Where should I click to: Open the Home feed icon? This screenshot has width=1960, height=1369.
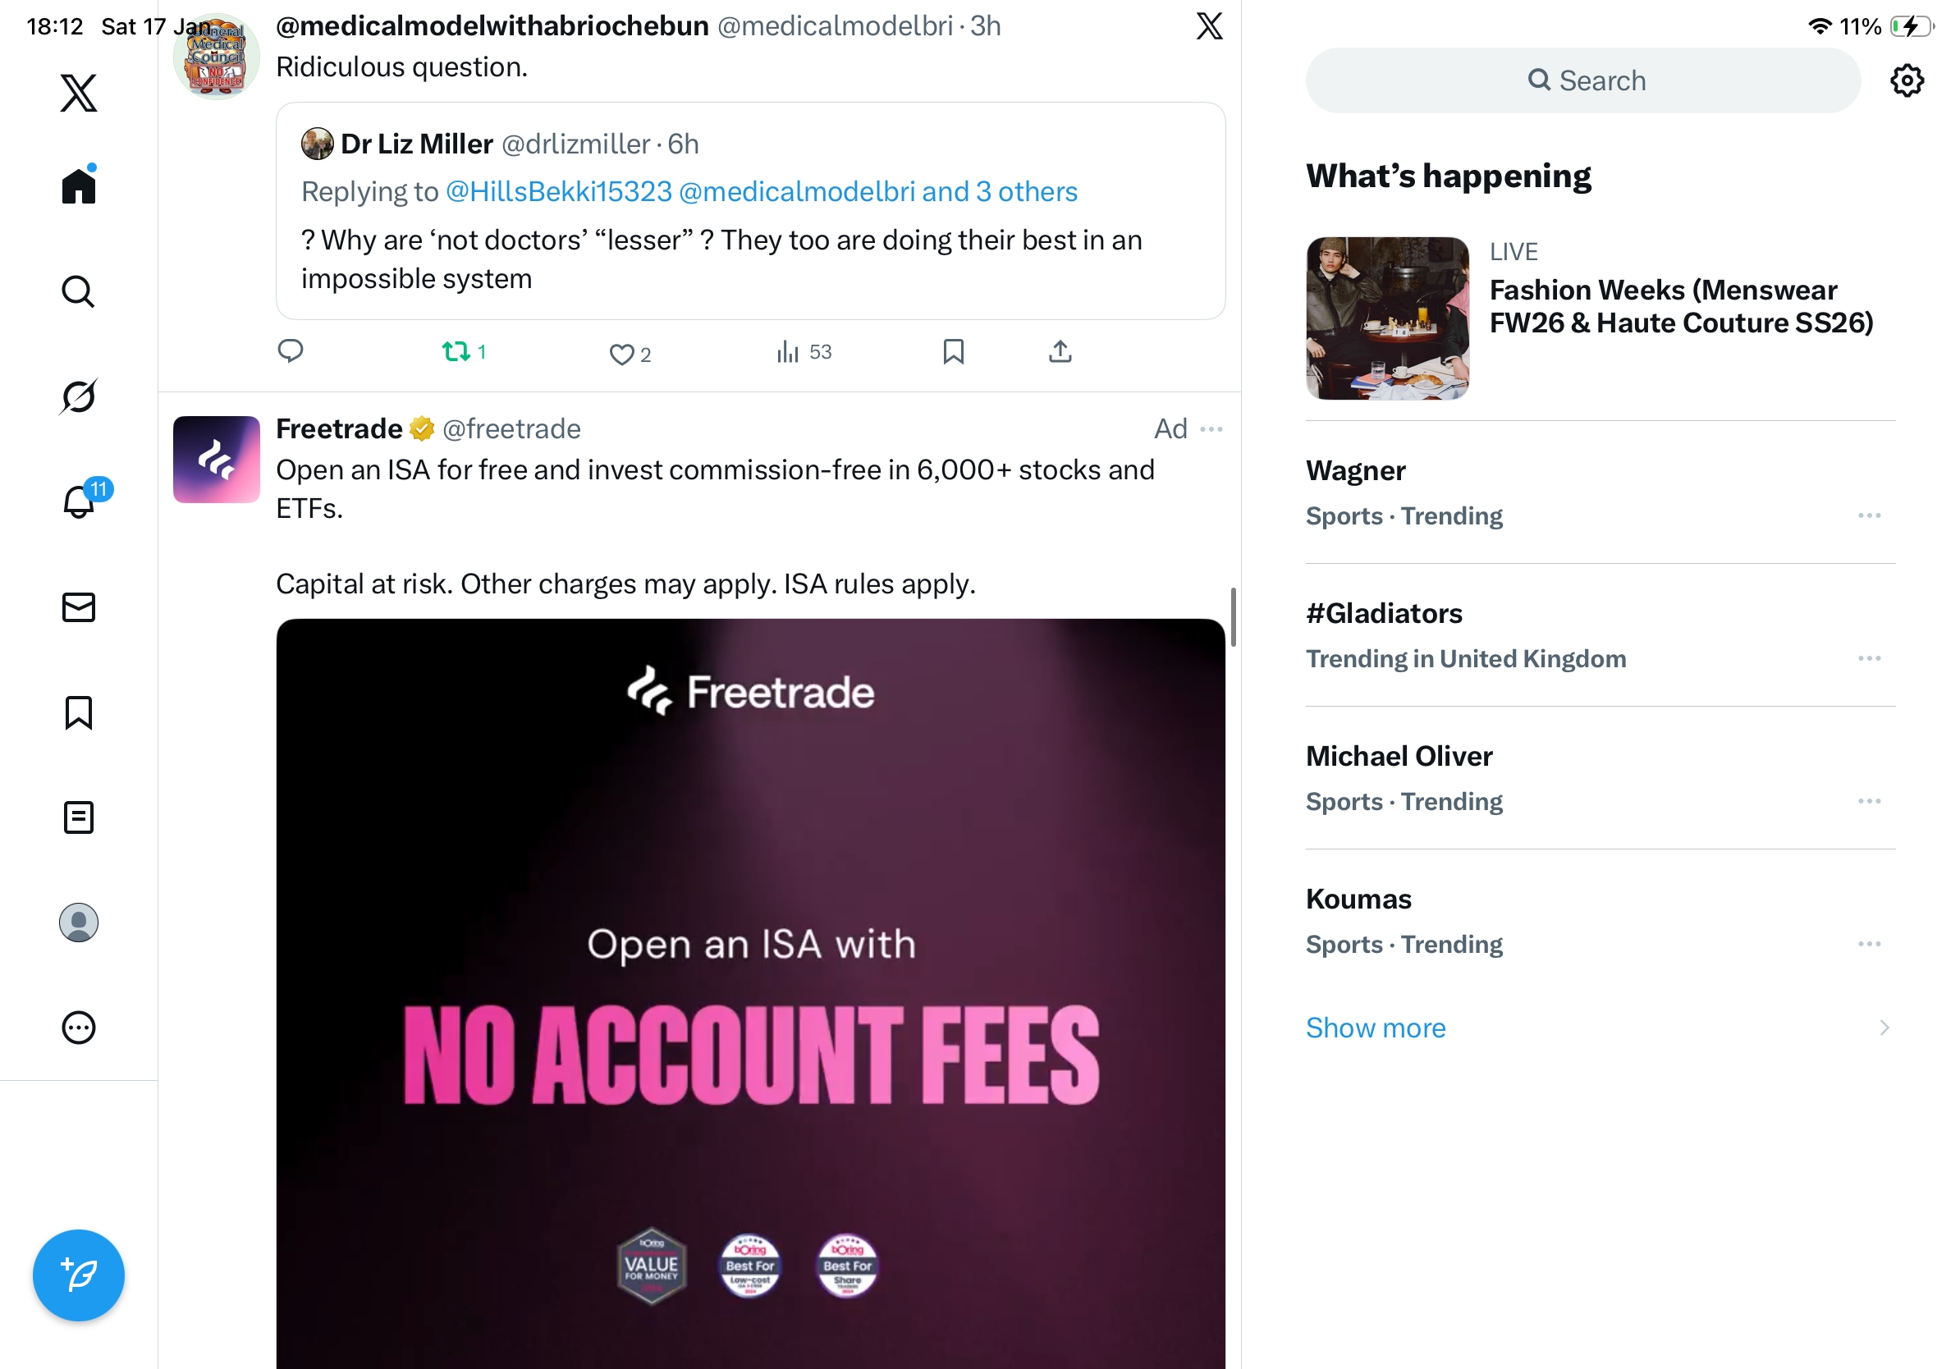[x=79, y=185]
